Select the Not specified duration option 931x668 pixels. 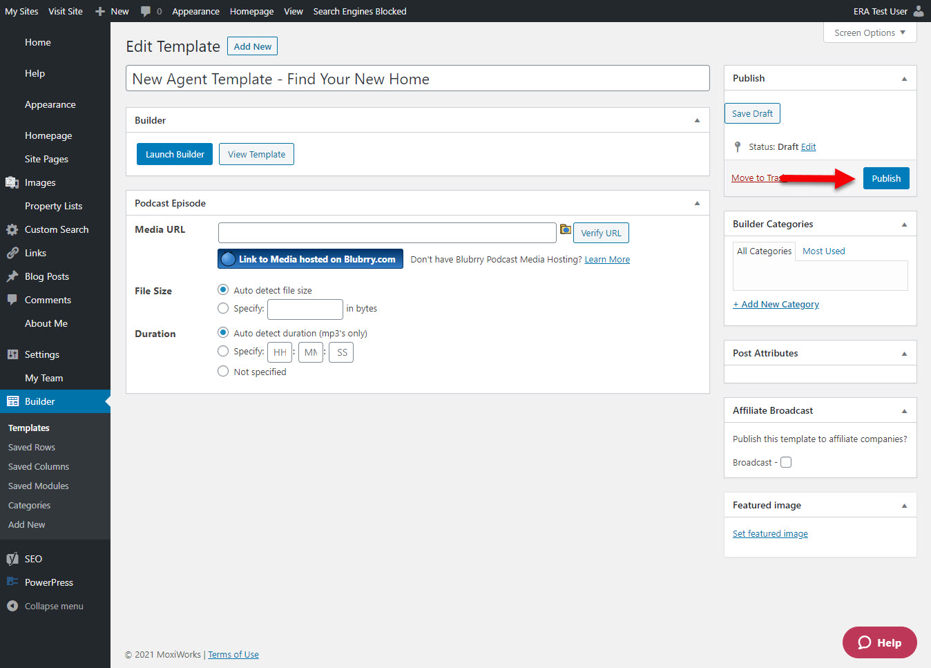[x=223, y=372]
